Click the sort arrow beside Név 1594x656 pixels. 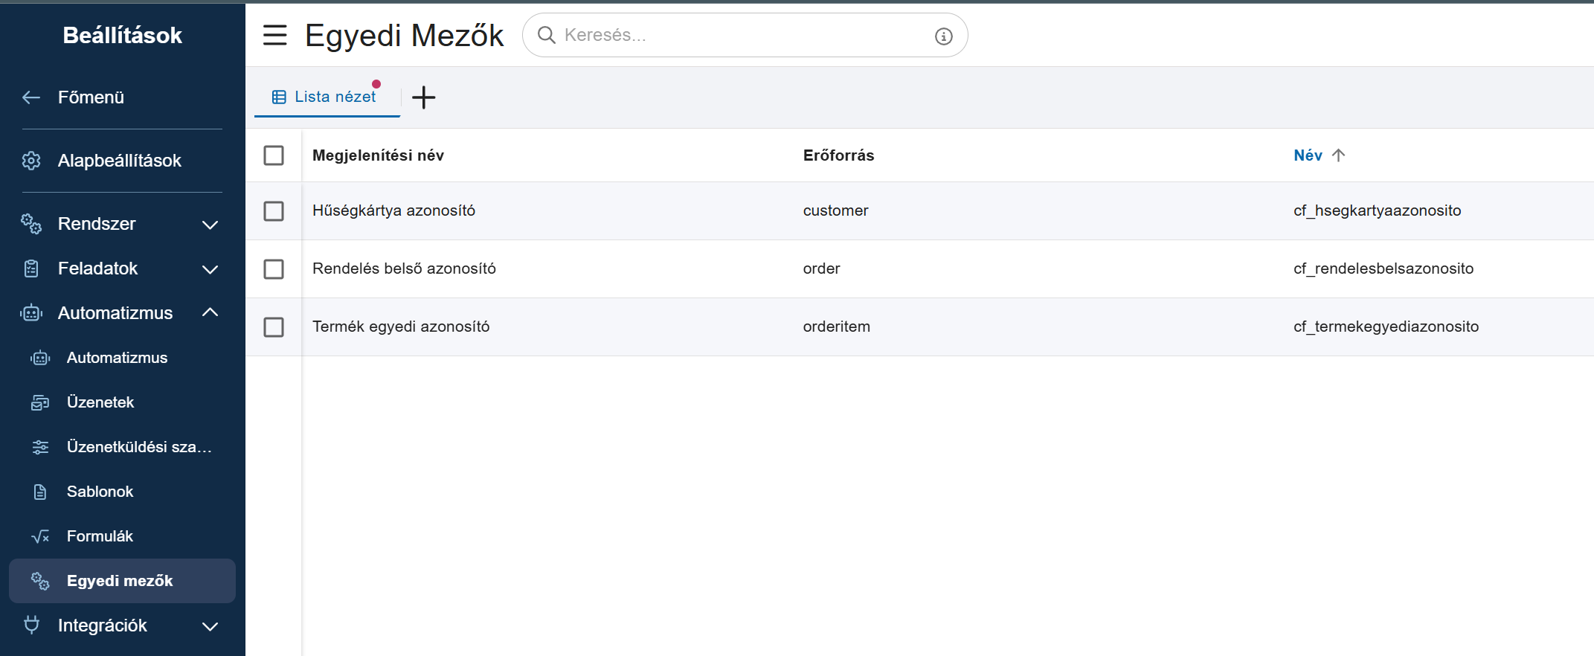pos(1338,155)
